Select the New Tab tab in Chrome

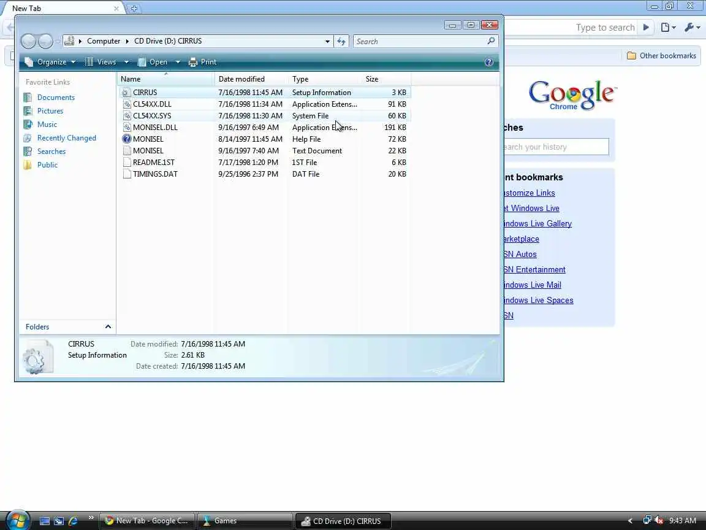(63, 8)
